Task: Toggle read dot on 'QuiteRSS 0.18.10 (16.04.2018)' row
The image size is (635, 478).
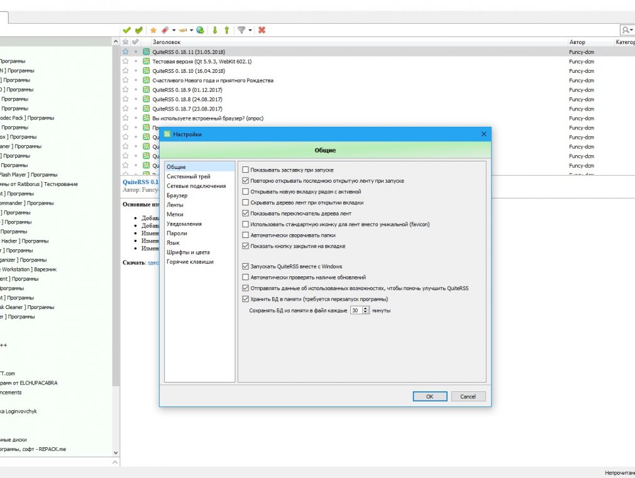Action: pyautogui.click(x=136, y=71)
